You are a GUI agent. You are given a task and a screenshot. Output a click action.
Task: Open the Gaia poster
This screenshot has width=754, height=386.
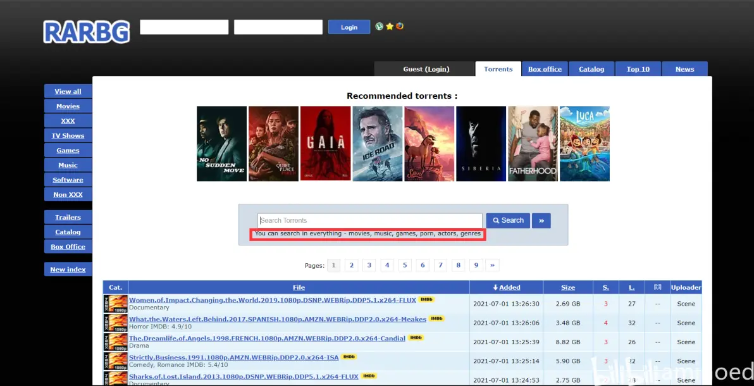(x=326, y=144)
